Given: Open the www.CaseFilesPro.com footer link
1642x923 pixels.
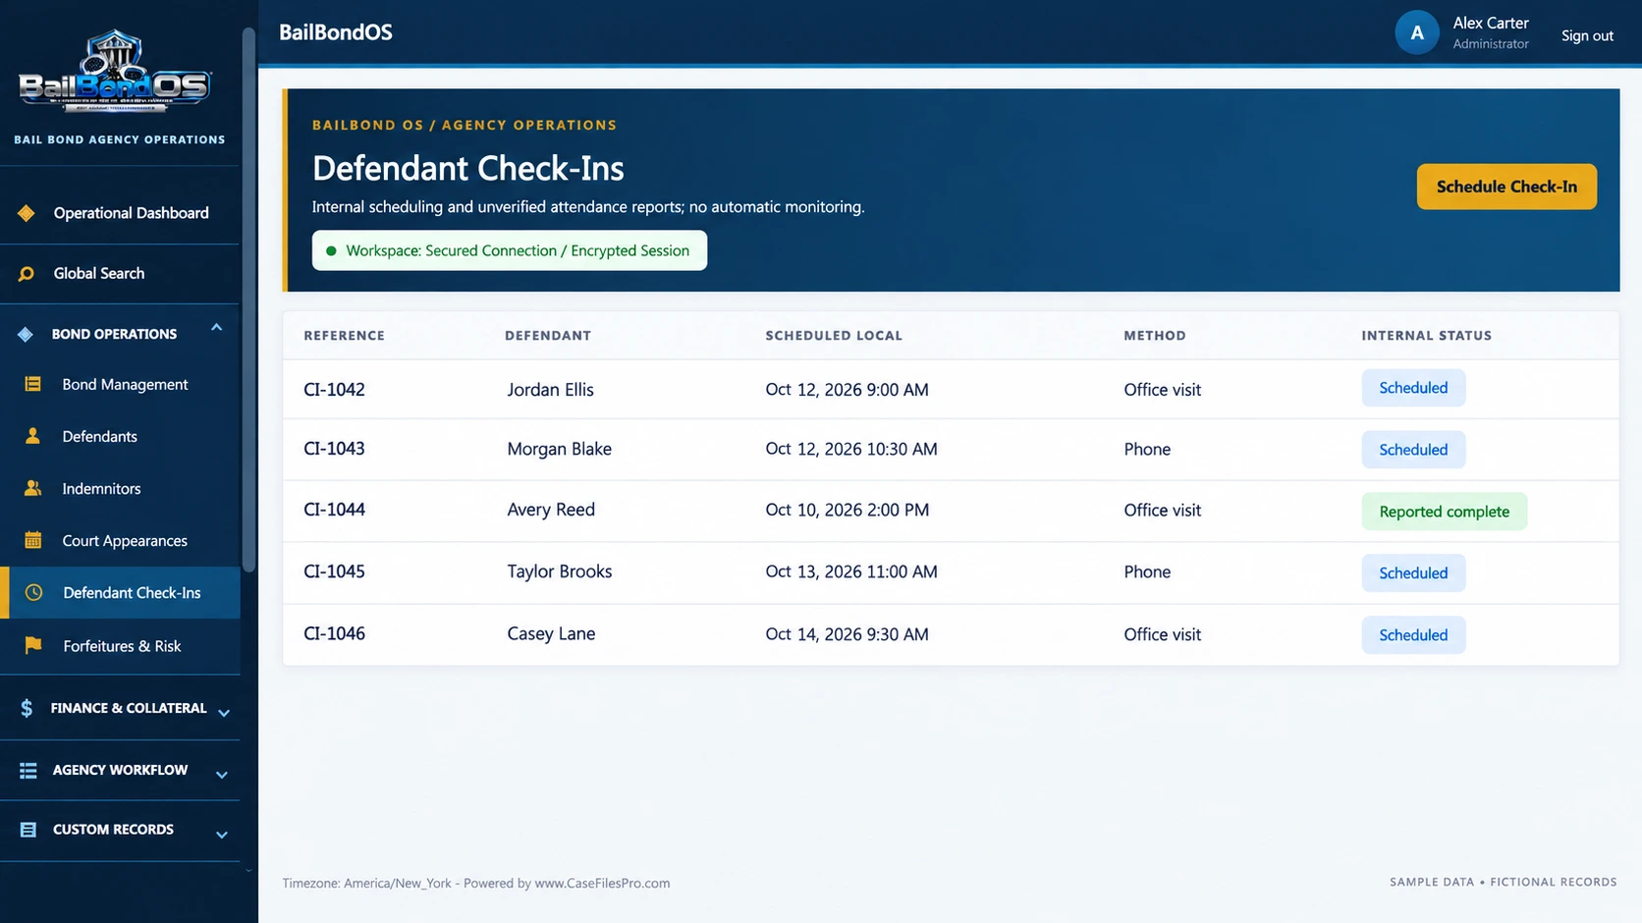Looking at the screenshot, I should (x=602, y=883).
